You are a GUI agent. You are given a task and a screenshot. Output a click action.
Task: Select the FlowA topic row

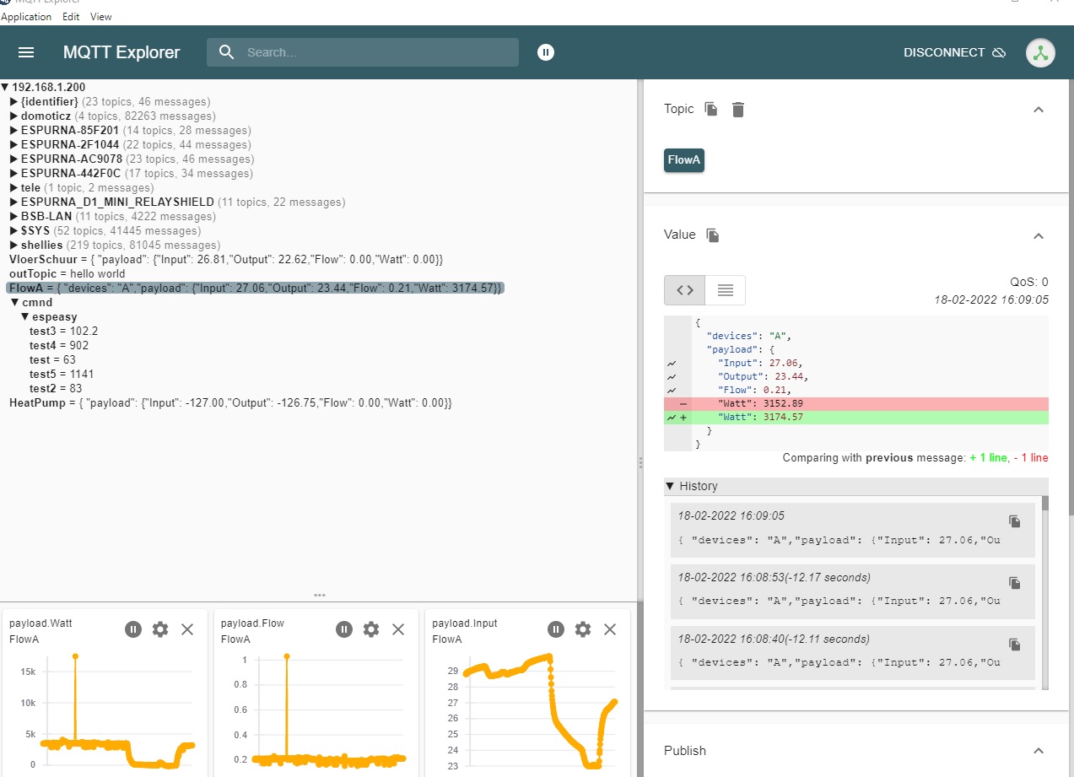point(256,289)
